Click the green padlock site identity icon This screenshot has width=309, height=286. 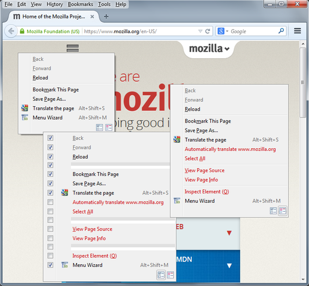(x=22, y=31)
